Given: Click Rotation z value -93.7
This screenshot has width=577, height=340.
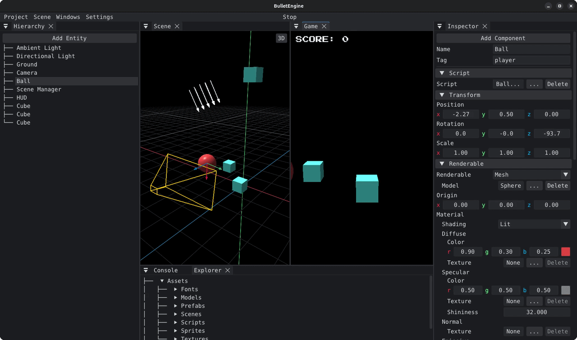Looking at the screenshot, I should (552, 134).
